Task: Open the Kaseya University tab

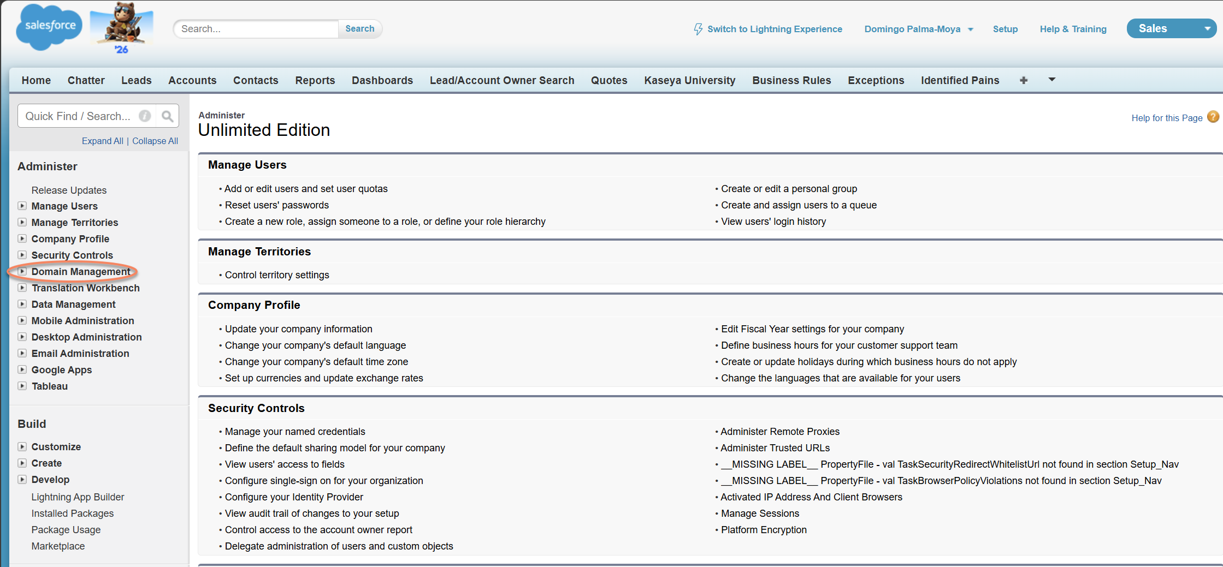Action: click(690, 80)
